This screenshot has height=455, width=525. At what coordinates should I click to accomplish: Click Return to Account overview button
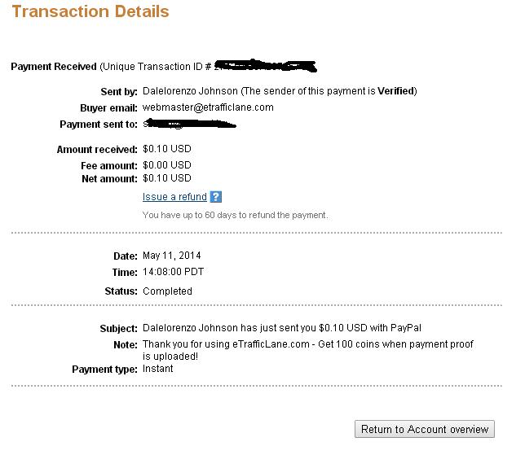point(424,429)
